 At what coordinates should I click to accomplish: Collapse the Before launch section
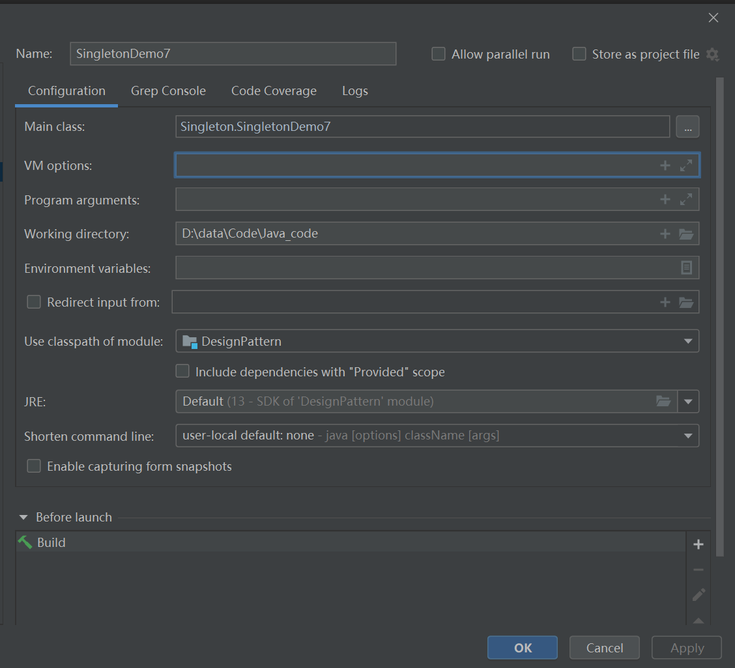point(23,518)
